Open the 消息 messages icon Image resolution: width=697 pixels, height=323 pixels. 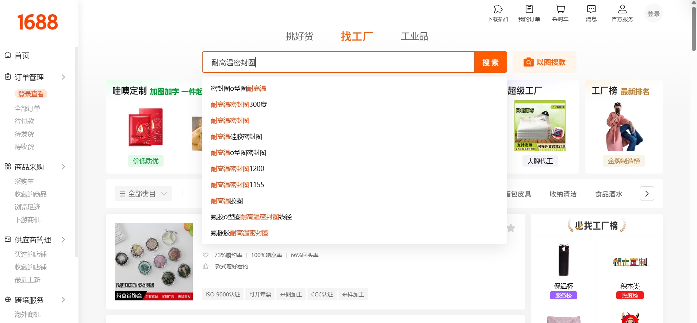tap(591, 9)
